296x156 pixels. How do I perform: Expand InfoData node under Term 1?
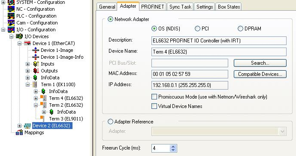tap(36, 91)
